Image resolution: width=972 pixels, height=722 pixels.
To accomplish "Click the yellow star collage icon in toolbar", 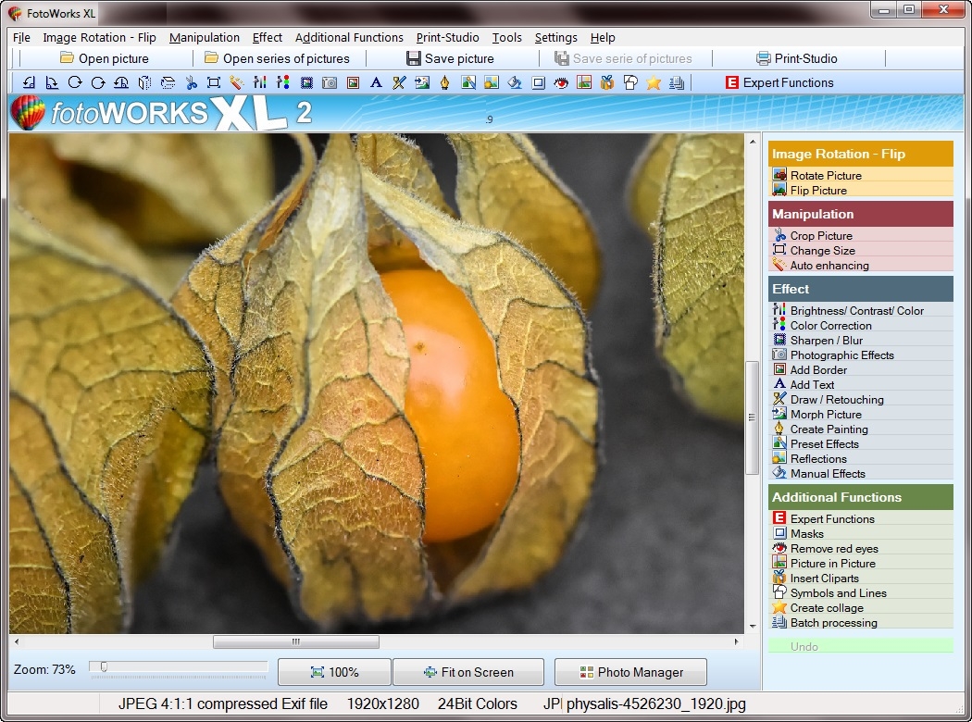I will click(x=654, y=82).
